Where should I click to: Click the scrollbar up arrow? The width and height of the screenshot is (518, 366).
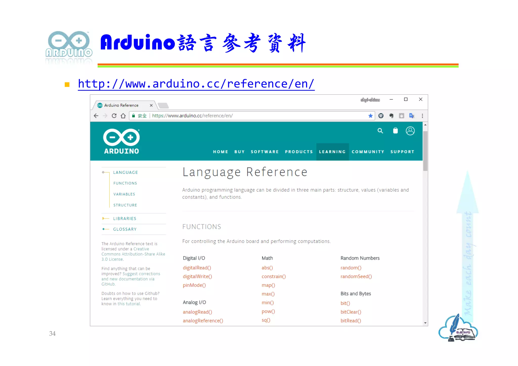click(x=425, y=125)
